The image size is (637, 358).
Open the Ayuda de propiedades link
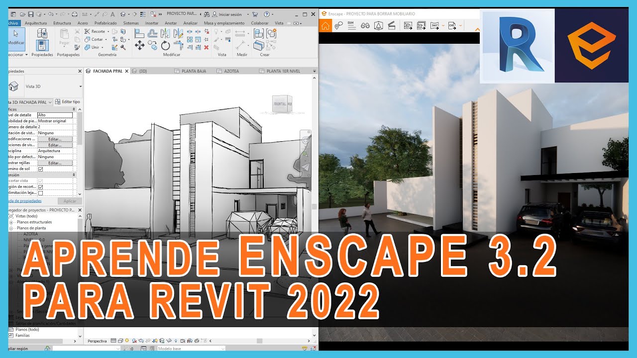(25, 201)
